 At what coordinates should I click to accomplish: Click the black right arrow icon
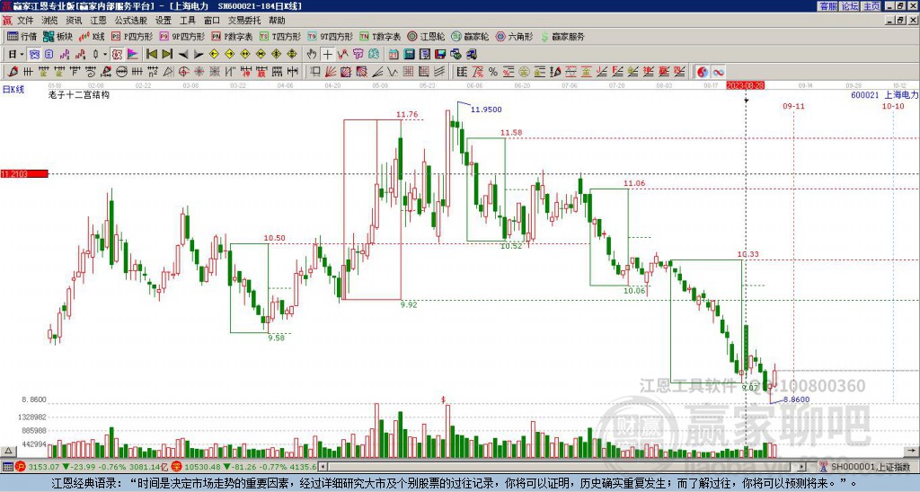pos(199,54)
